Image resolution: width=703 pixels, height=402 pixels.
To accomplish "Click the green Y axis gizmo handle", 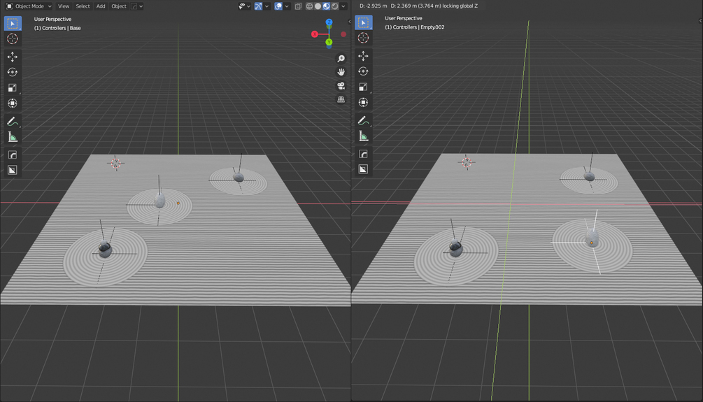I will (x=329, y=42).
